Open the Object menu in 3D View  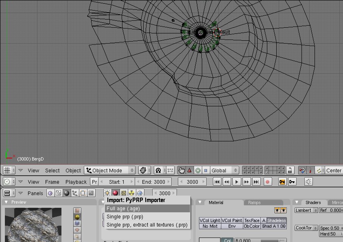[x=73, y=170]
